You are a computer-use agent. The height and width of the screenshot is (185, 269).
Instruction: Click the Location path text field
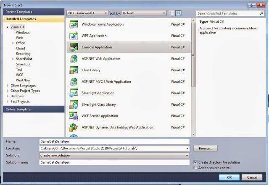pos(112,149)
